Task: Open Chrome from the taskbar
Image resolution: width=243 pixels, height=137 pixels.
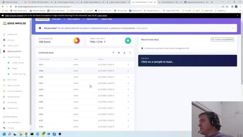Action: tap(26, 134)
